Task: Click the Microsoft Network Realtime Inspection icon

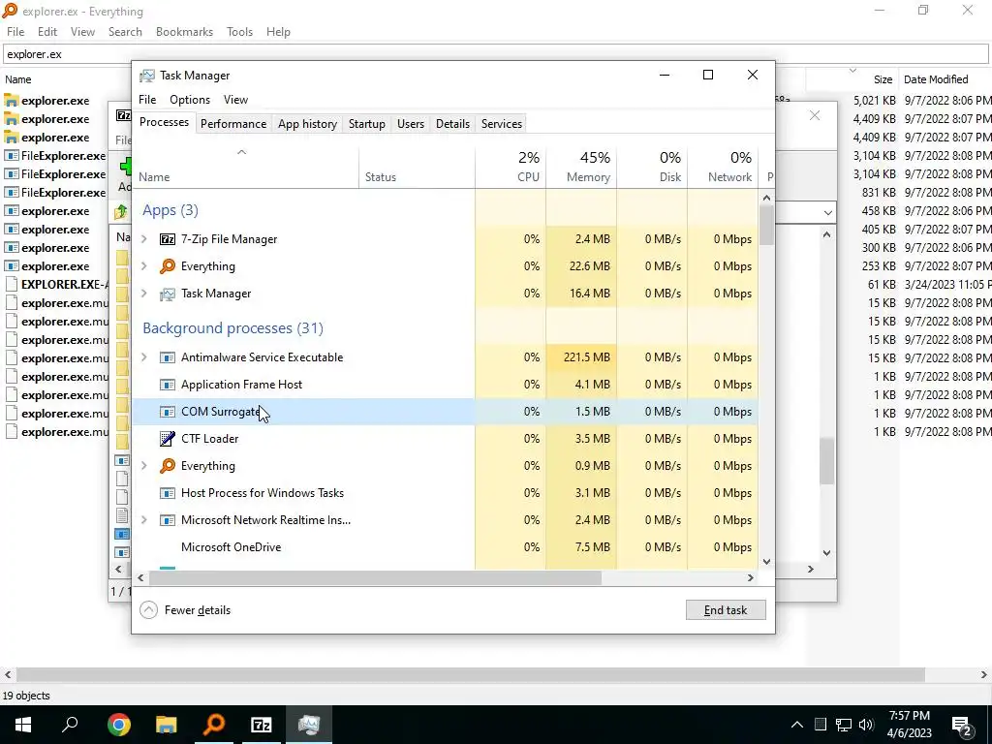Action: click(167, 520)
